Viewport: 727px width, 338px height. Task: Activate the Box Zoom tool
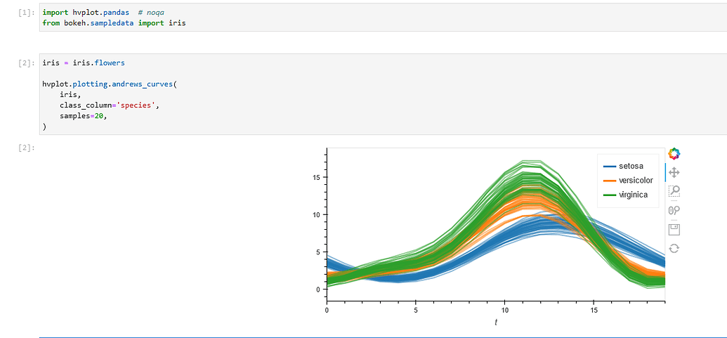coord(674,191)
